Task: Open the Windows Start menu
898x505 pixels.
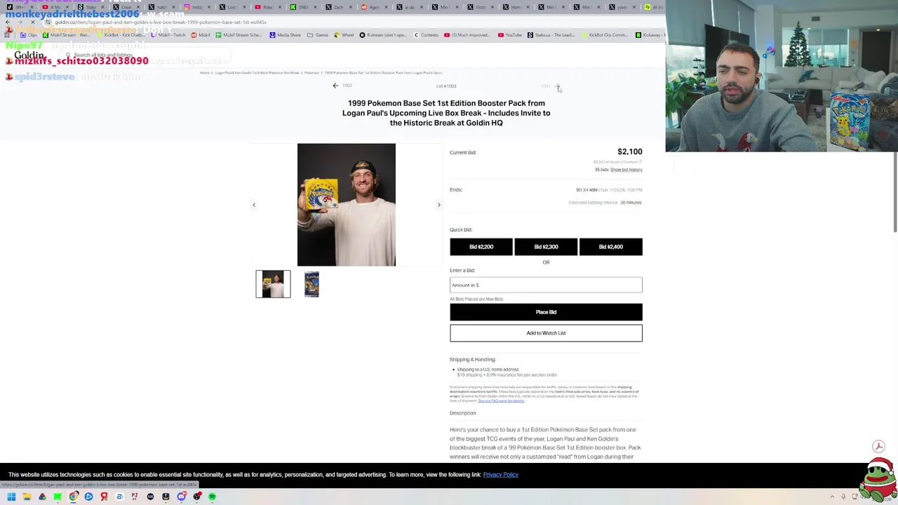Action: (x=11, y=497)
